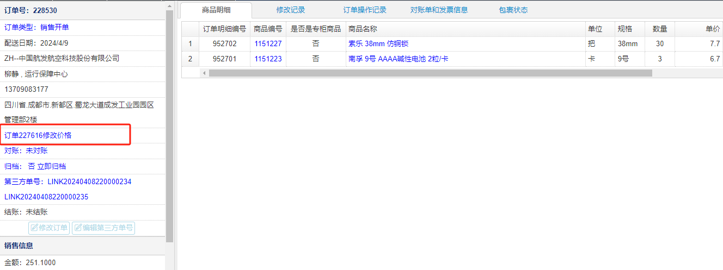Image resolution: width=723 pixels, height=270 pixels.
Task: Open product 南孚 9号 AAAA碱性电池 2粒/卡
Action: [x=399, y=59]
